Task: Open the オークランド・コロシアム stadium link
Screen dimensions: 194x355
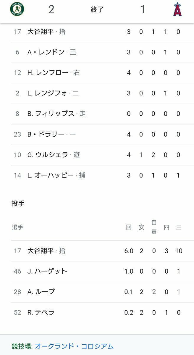Action: coord(74,346)
